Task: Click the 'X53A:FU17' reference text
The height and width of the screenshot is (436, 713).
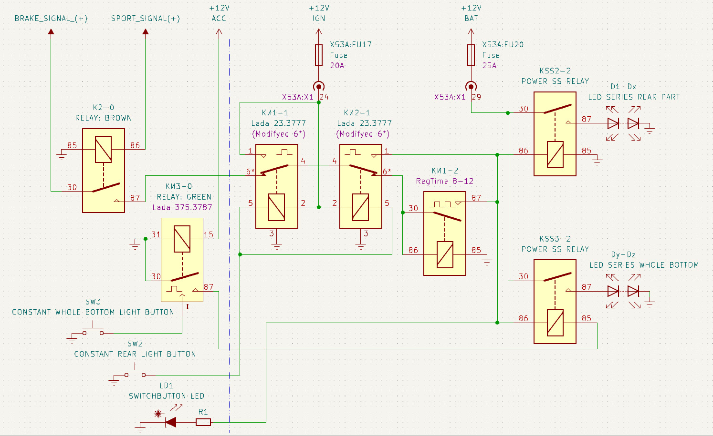Action: pyautogui.click(x=351, y=44)
